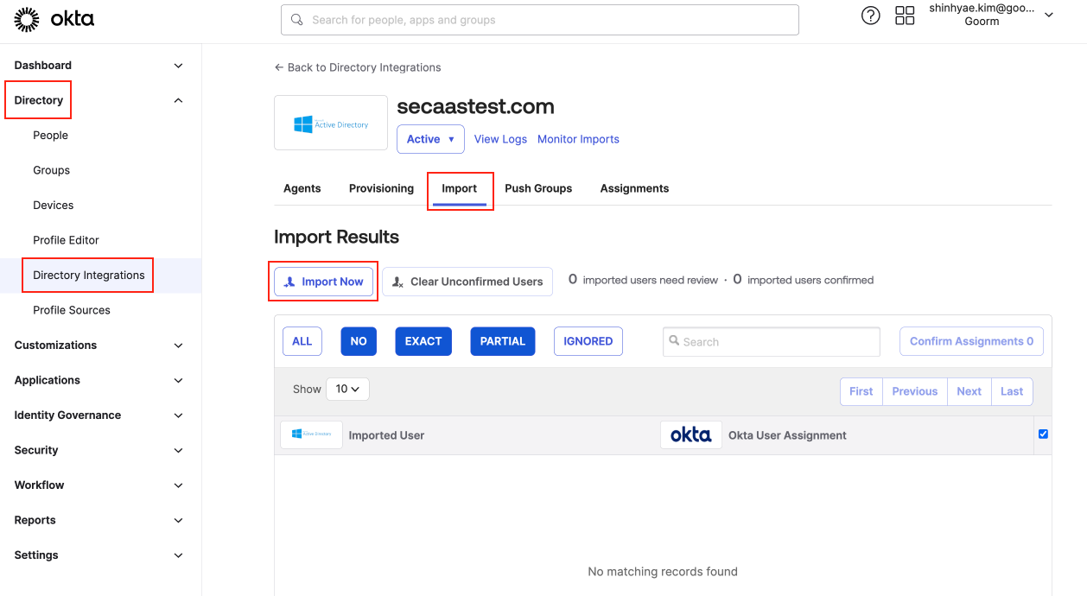Toggle the select-all checkbox in table header
Image resolution: width=1087 pixels, height=596 pixels.
click(1043, 434)
